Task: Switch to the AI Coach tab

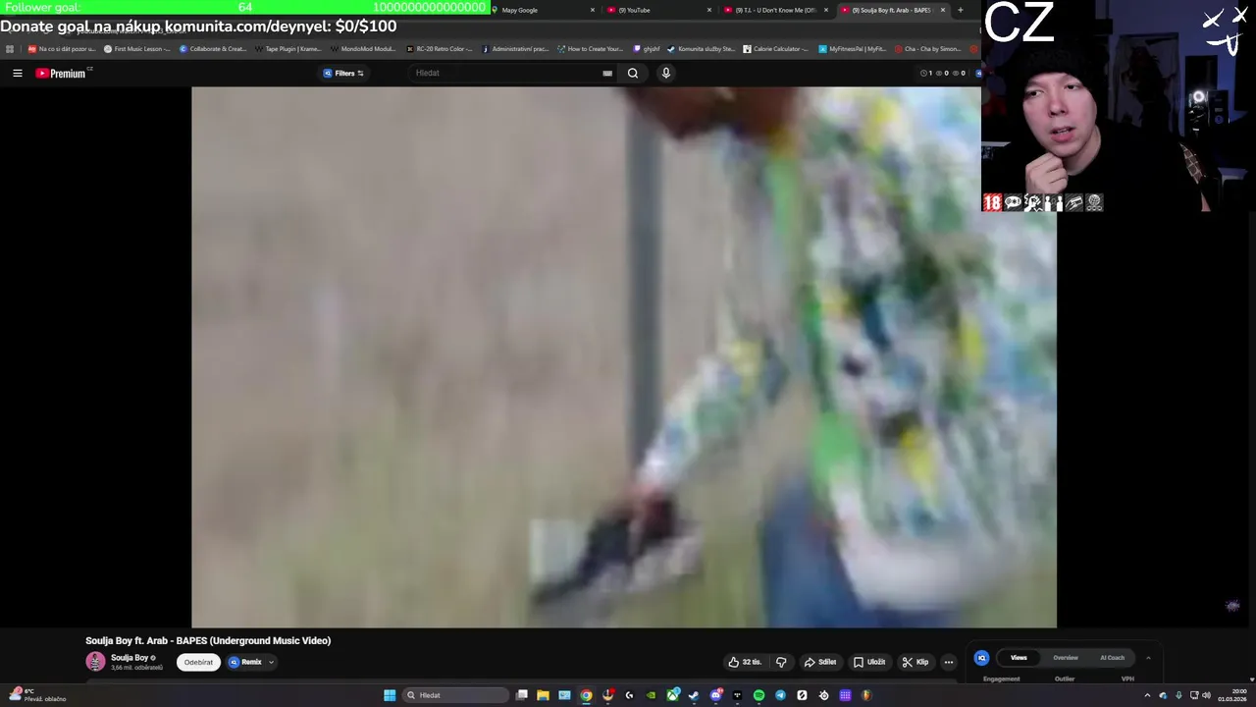Action: click(1112, 658)
